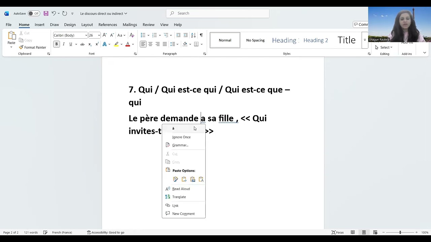
Task: Clear all formatting icon
Action: (x=132, y=35)
